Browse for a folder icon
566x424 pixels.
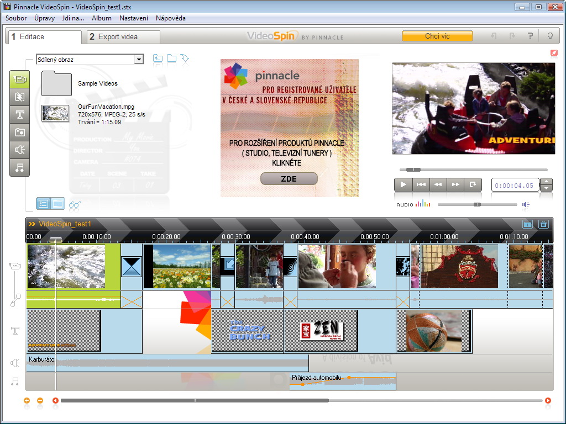(171, 59)
